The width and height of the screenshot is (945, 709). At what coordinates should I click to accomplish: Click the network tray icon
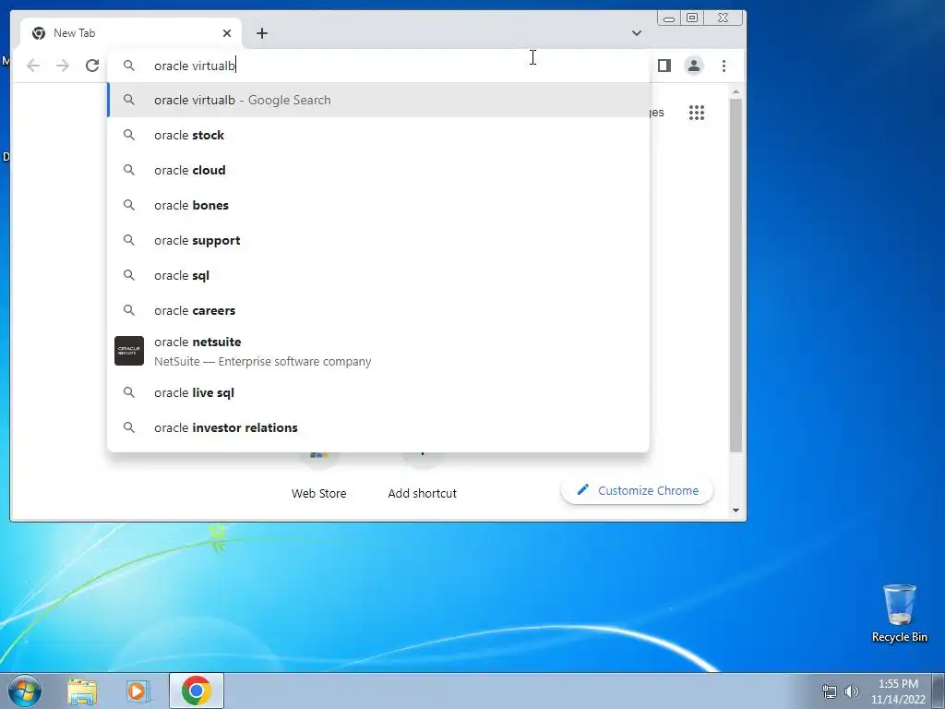tap(830, 691)
